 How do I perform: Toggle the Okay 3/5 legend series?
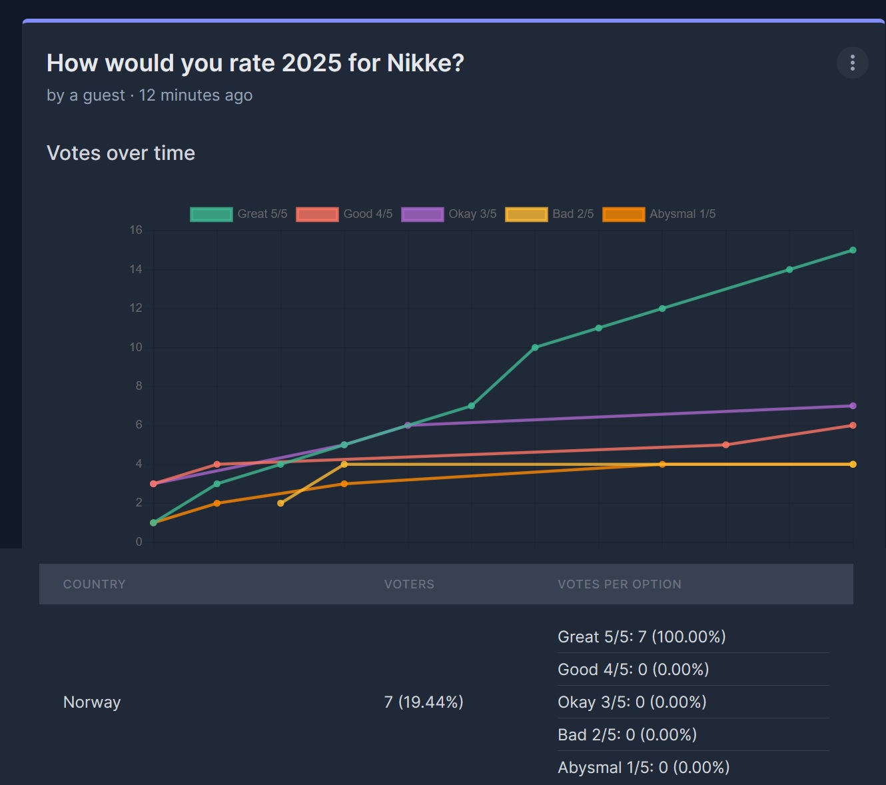(449, 214)
